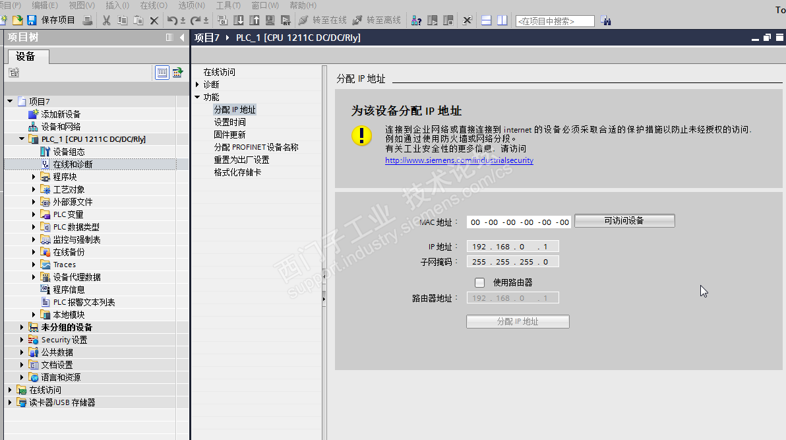Select 固件更新 in the function list

[x=230, y=135]
